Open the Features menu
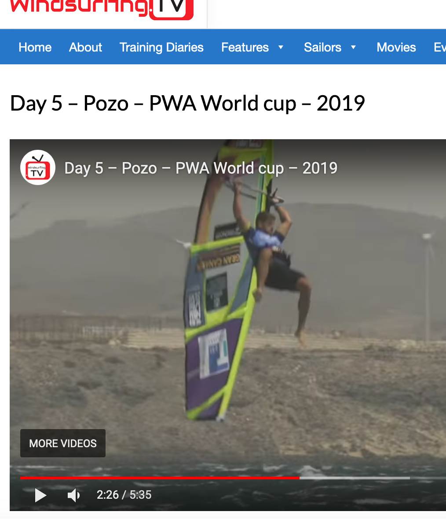Image resolution: width=446 pixels, height=519 pixels. pyautogui.click(x=245, y=47)
